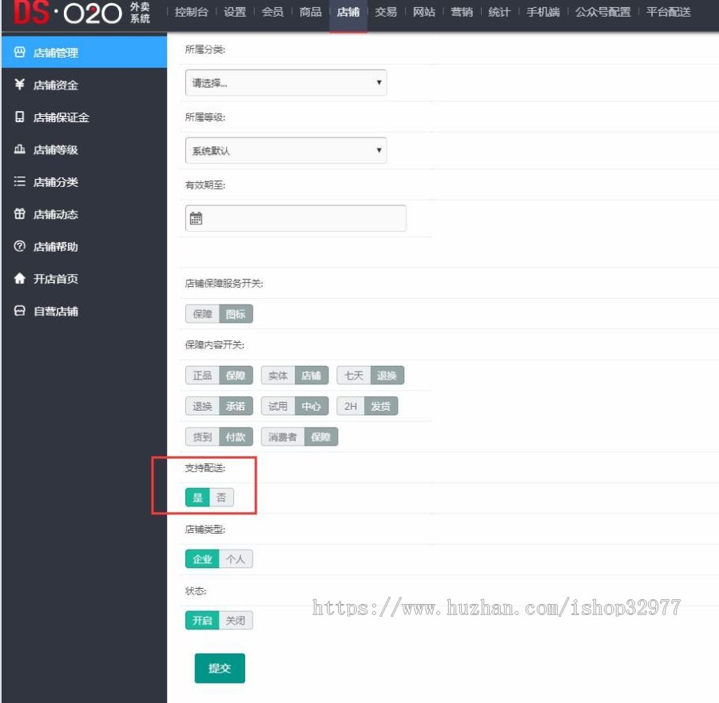The height and width of the screenshot is (703, 719).
Task: Open the 所属等级 dropdown showing 系统默认
Action: click(285, 150)
